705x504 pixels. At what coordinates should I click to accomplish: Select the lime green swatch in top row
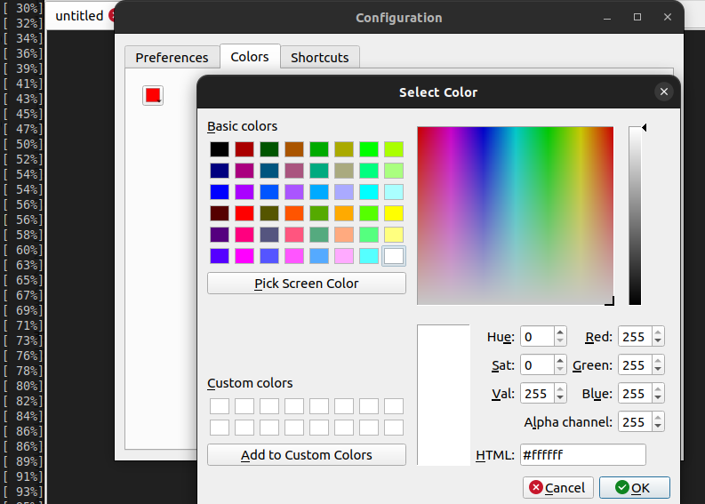click(394, 149)
